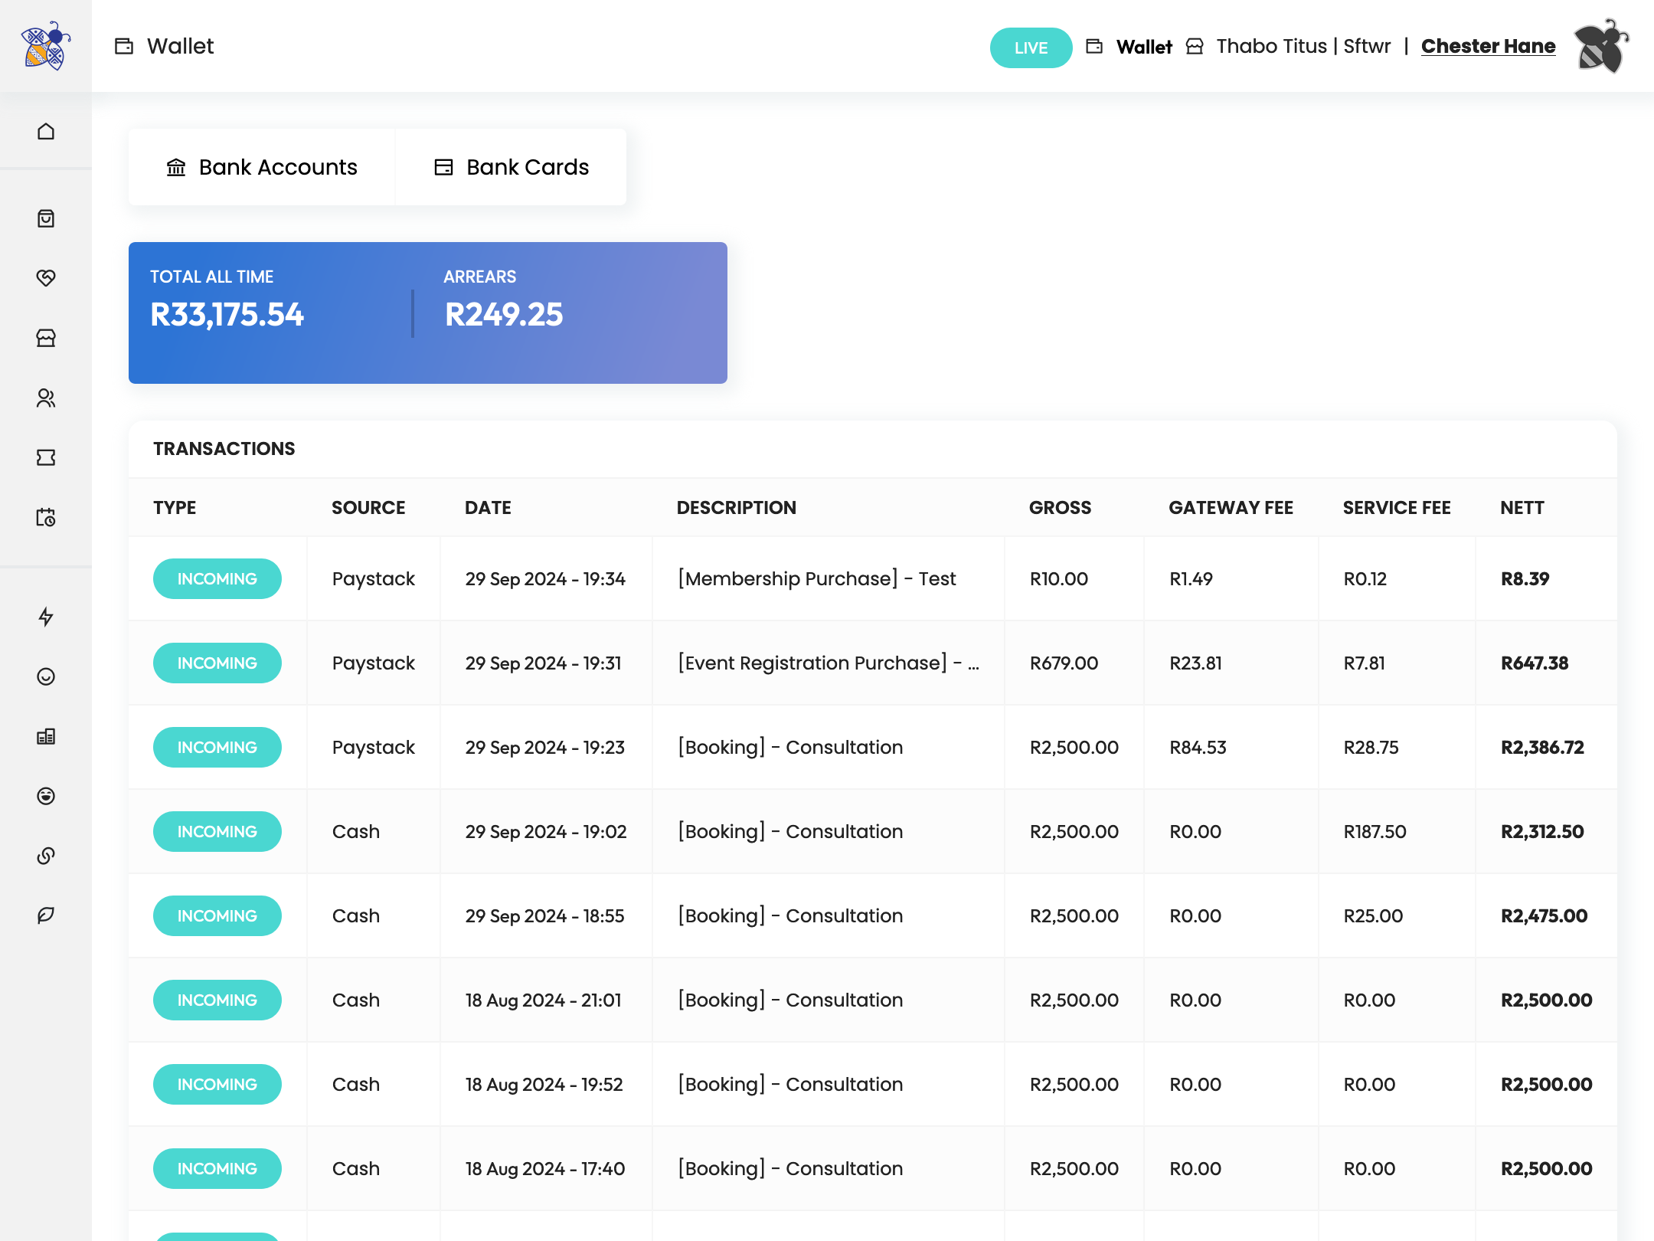Click the SERVICE FEE column header
Viewport: 1654px width, 1241px height.
coord(1397,507)
